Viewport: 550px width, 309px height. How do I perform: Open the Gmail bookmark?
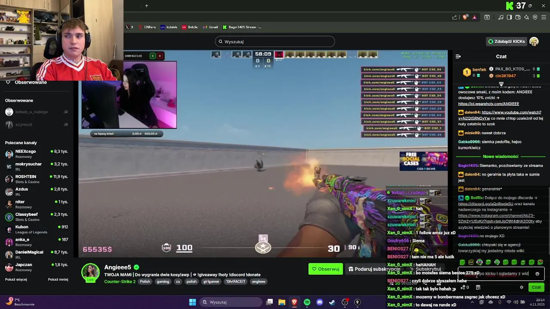[210, 27]
